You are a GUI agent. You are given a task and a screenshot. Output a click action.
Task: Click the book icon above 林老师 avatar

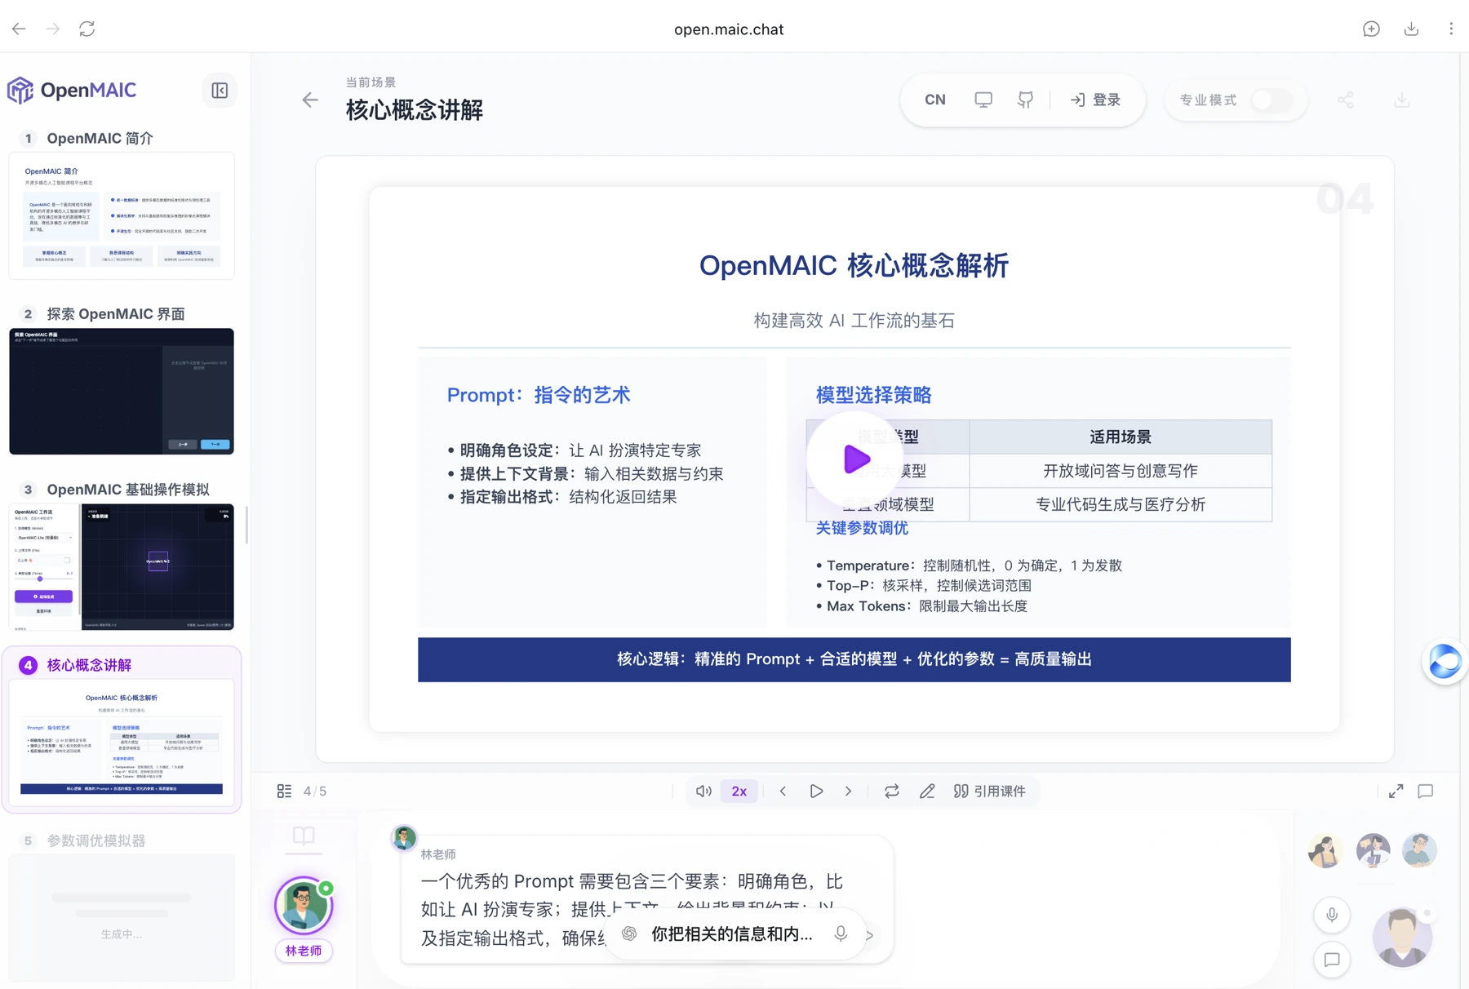304,836
